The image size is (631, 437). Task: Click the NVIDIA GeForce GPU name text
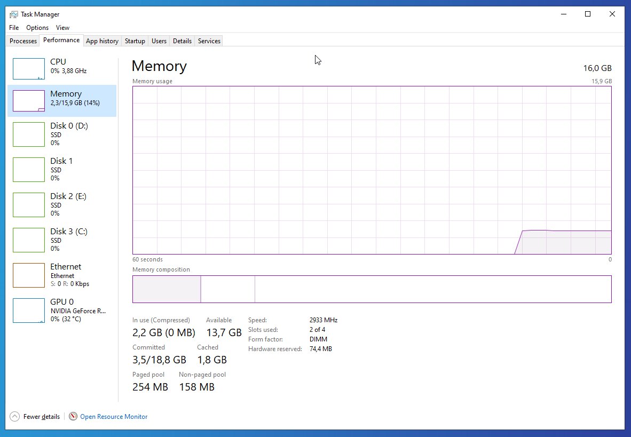[78, 311]
